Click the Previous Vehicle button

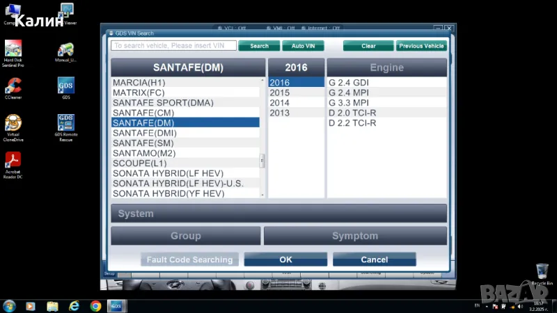click(421, 46)
